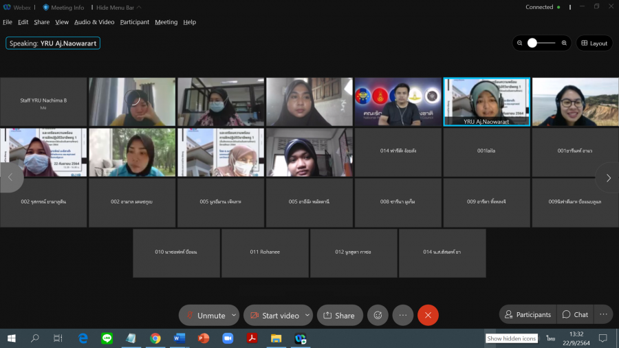
Task: Click the zoom out magnifier icon
Action: tap(521, 43)
